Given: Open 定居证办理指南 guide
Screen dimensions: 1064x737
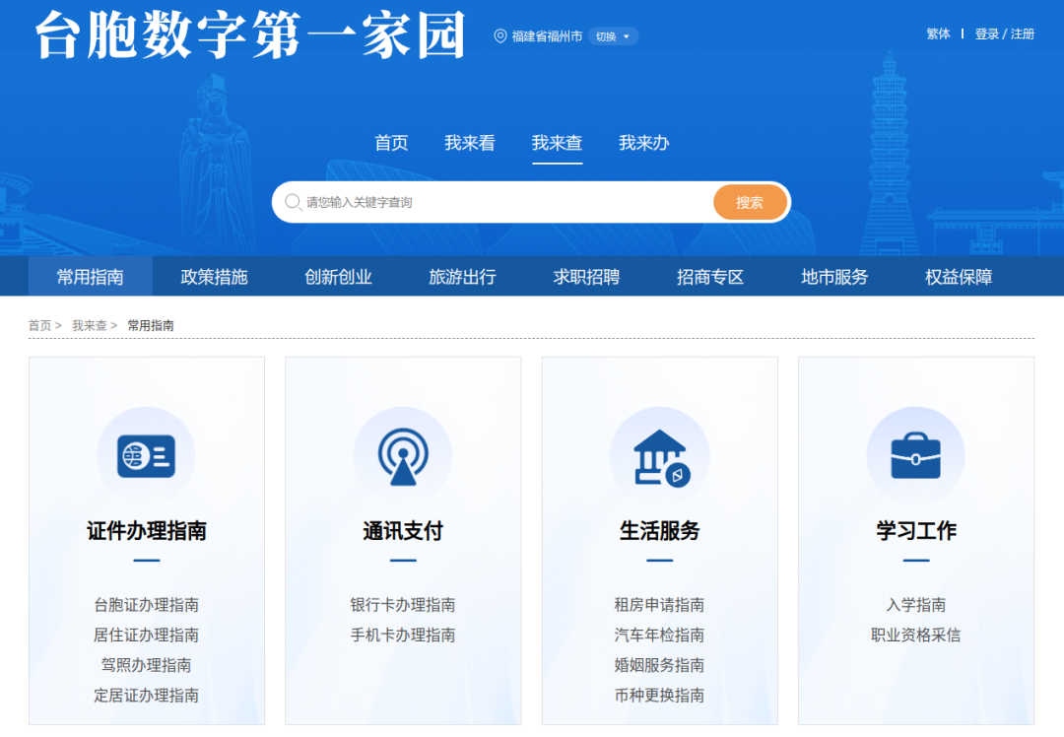Looking at the screenshot, I should 147,695.
